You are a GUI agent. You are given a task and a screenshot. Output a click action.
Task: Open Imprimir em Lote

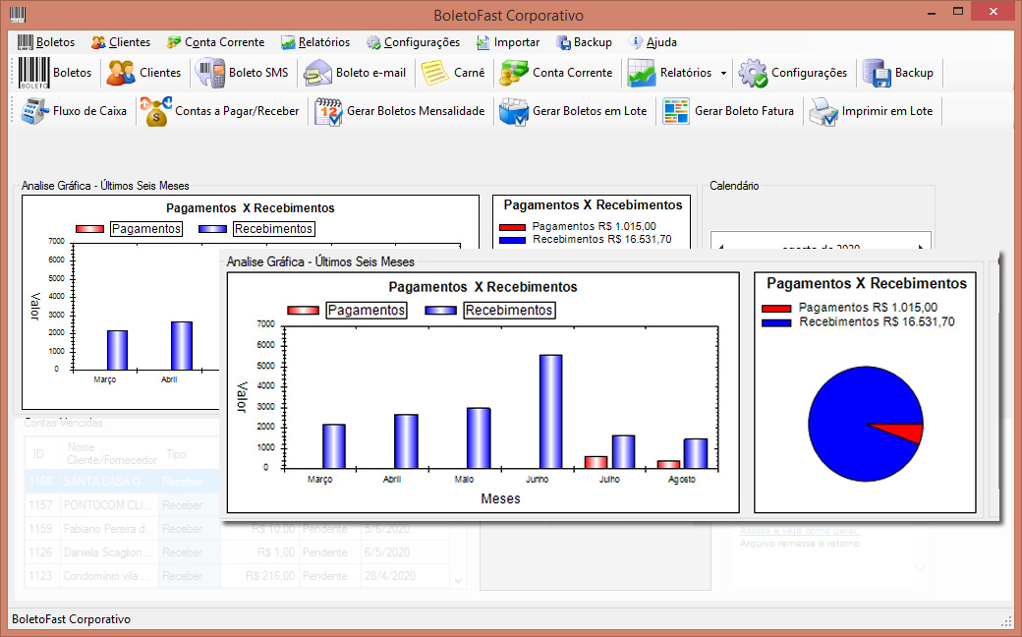tap(872, 111)
